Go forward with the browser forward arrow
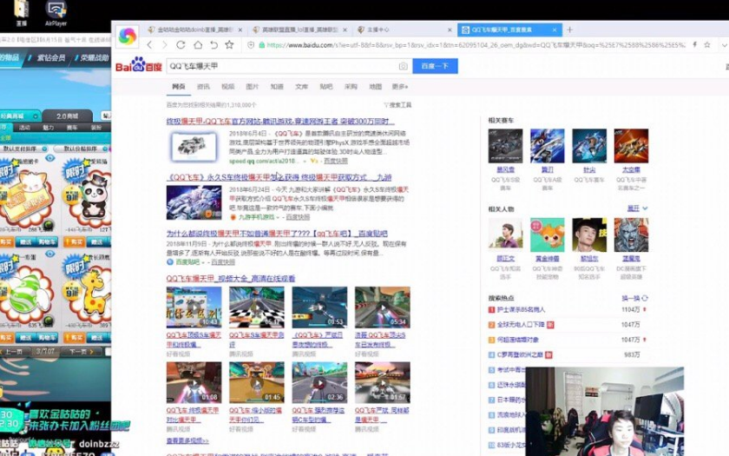 (x=165, y=44)
